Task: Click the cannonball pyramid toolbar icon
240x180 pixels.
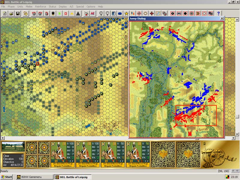Action: (x=78, y=13)
